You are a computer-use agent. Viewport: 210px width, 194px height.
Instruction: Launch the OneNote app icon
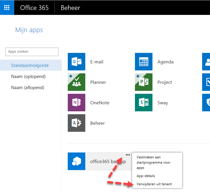[x=77, y=103]
